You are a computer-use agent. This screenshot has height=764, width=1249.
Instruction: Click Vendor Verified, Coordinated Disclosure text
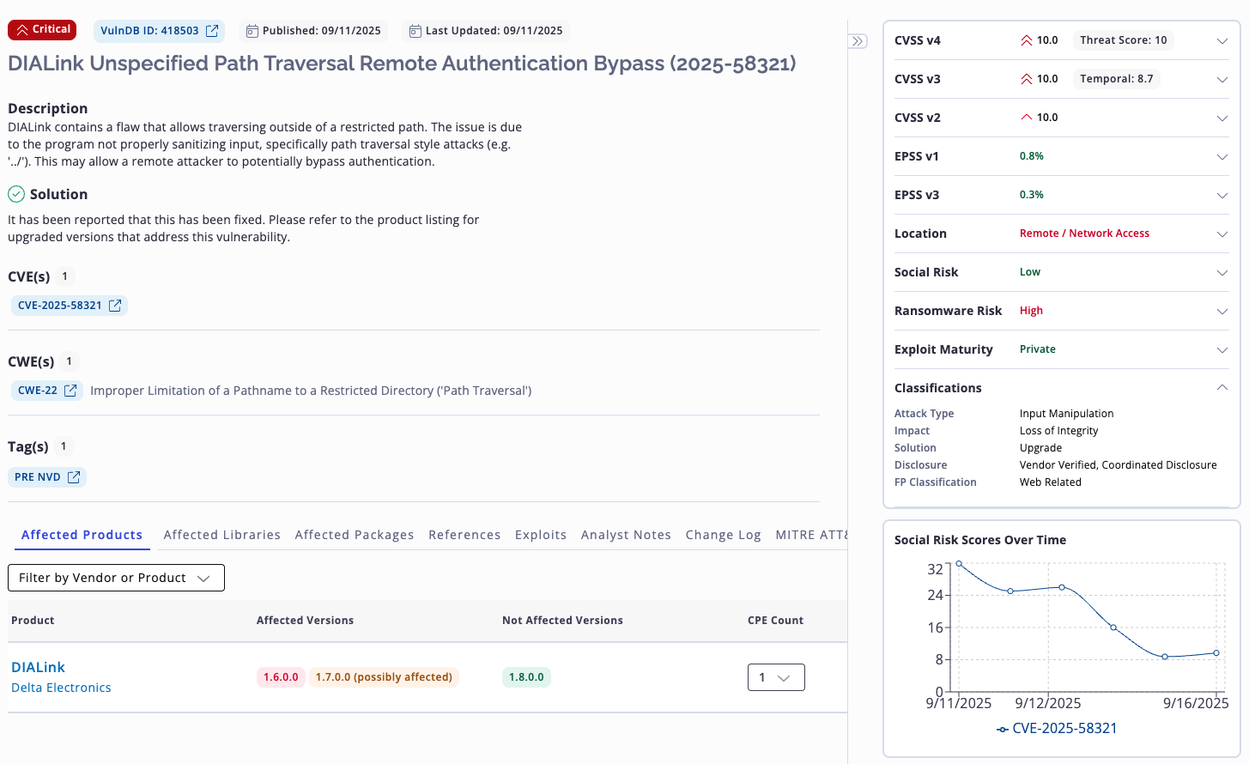pos(1118,465)
